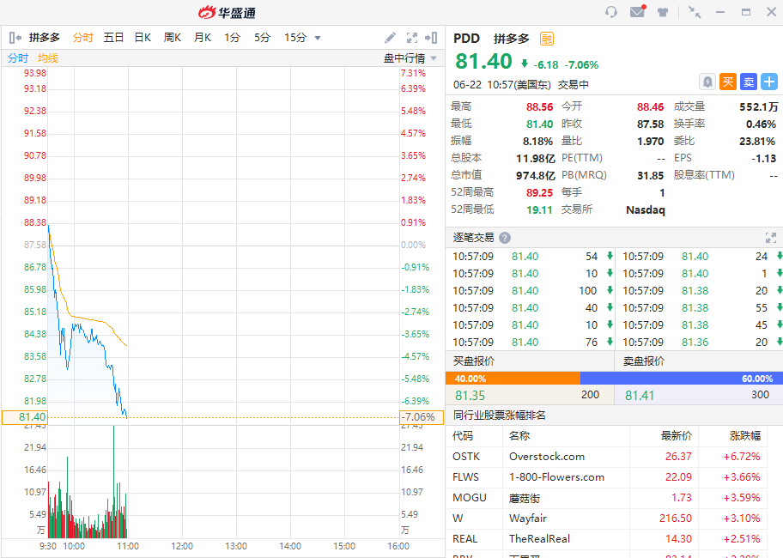
Task: Add PDD to watchlist with plus icon
Action: click(769, 82)
